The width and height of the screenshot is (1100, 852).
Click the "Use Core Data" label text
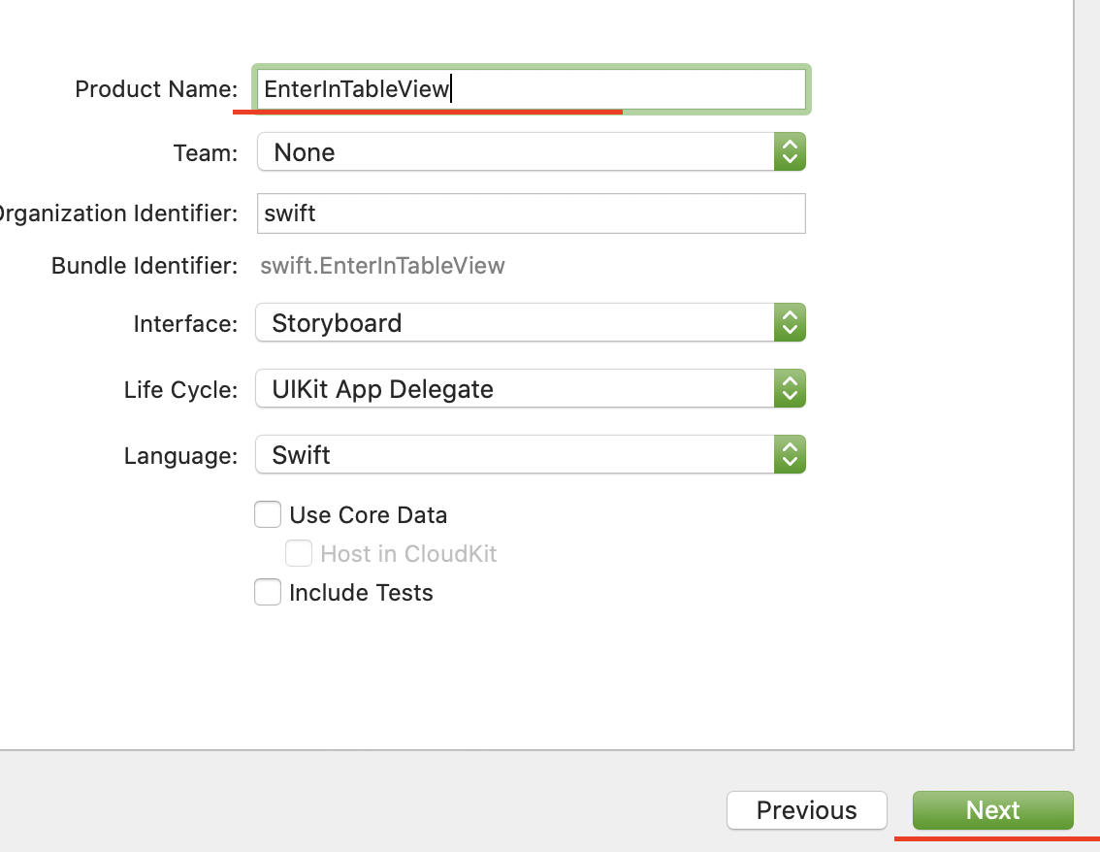(368, 515)
